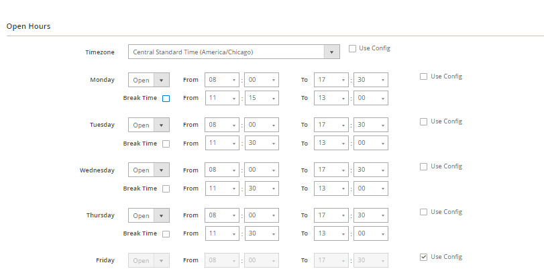Open Monday's To minute dropdown
544x271 pixels.
click(x=371, y=80)
